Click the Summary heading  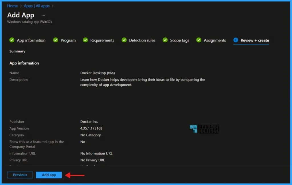coord(17,51)
